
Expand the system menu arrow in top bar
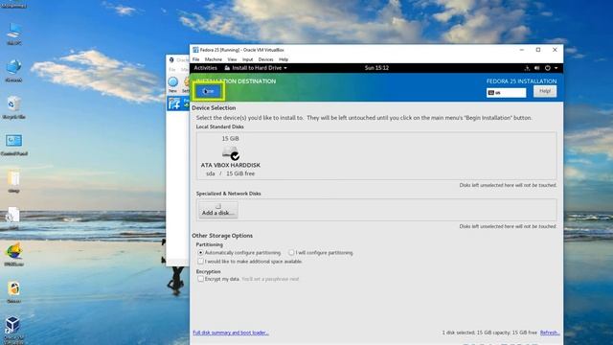click(x=556, y=68)
